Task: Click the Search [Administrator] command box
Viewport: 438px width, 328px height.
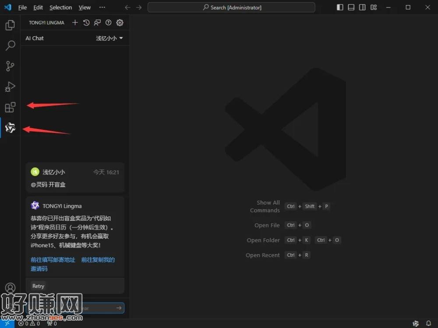Action: [x=231, y=7]
